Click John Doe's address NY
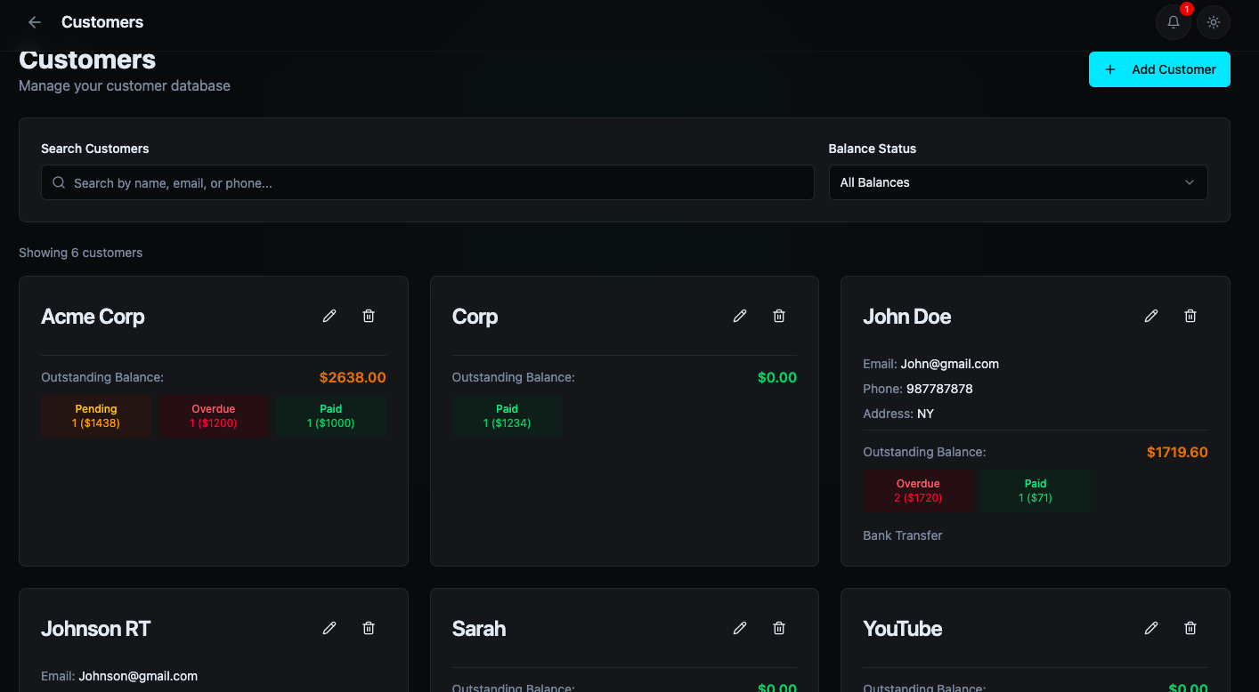Screen dimensions: 1259x692 pos(925,414)
